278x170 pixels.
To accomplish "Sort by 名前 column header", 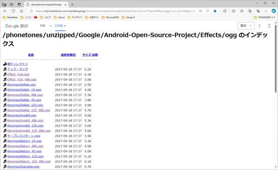I will coord(31,55).
